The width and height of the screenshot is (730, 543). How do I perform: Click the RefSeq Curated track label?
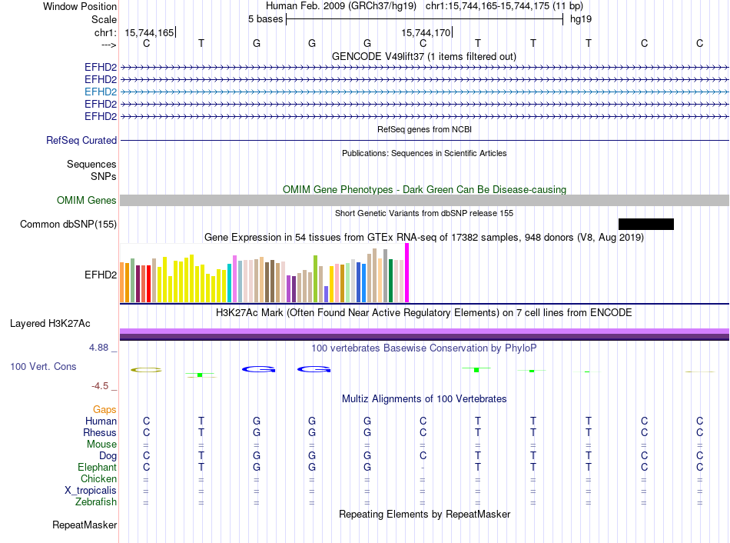point(81,140)
